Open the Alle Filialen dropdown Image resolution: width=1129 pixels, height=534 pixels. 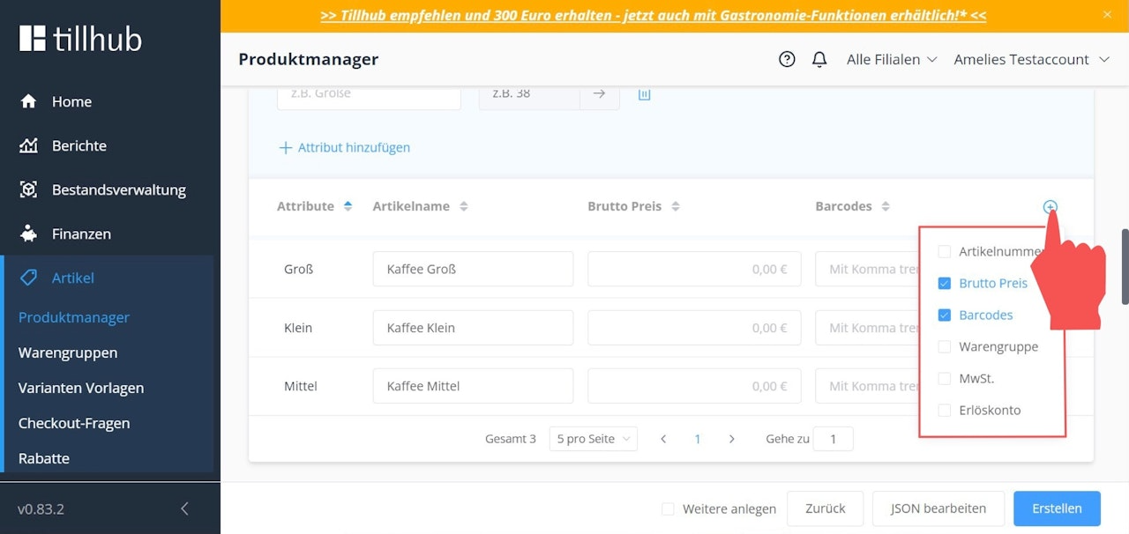coord(891,59)
